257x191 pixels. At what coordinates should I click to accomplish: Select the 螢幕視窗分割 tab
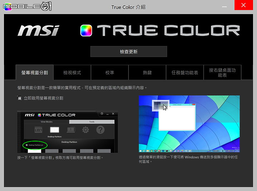point(35,72)
